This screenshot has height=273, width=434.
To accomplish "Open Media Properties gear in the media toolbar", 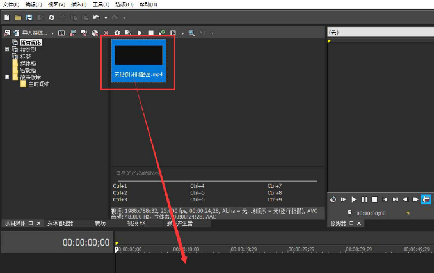I will pos(117,33).
